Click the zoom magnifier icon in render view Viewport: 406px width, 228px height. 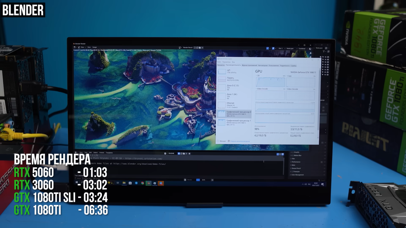(310, 53)
